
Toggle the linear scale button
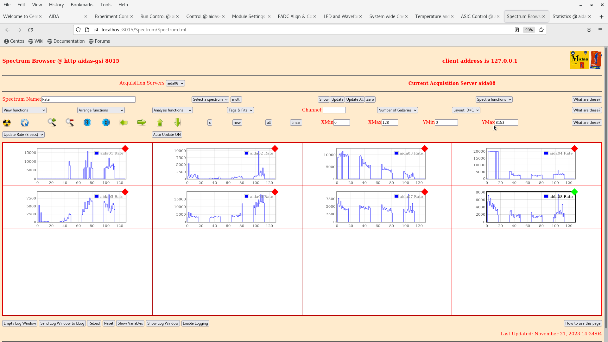point(296,123)
